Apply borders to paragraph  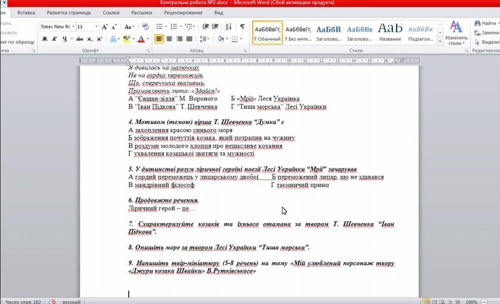point(235,39)
